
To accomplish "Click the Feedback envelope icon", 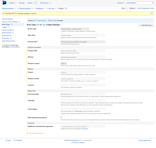I will click(x=14, y=140).
